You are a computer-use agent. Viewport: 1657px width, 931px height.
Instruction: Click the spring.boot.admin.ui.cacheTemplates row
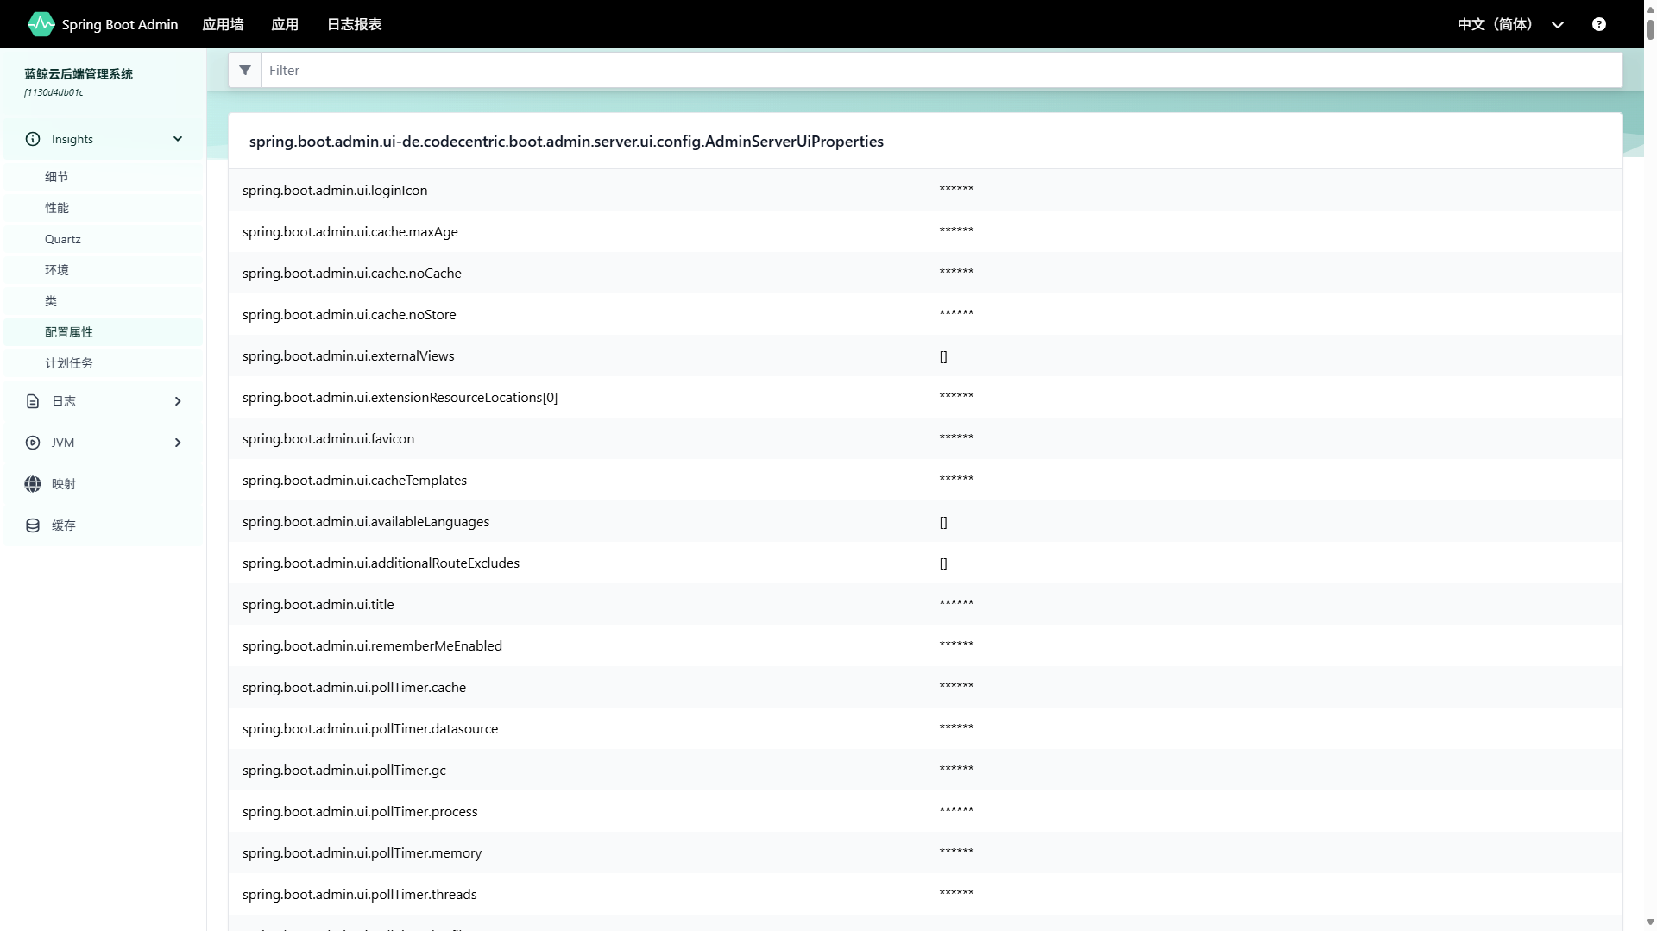[x=925, y=480]
